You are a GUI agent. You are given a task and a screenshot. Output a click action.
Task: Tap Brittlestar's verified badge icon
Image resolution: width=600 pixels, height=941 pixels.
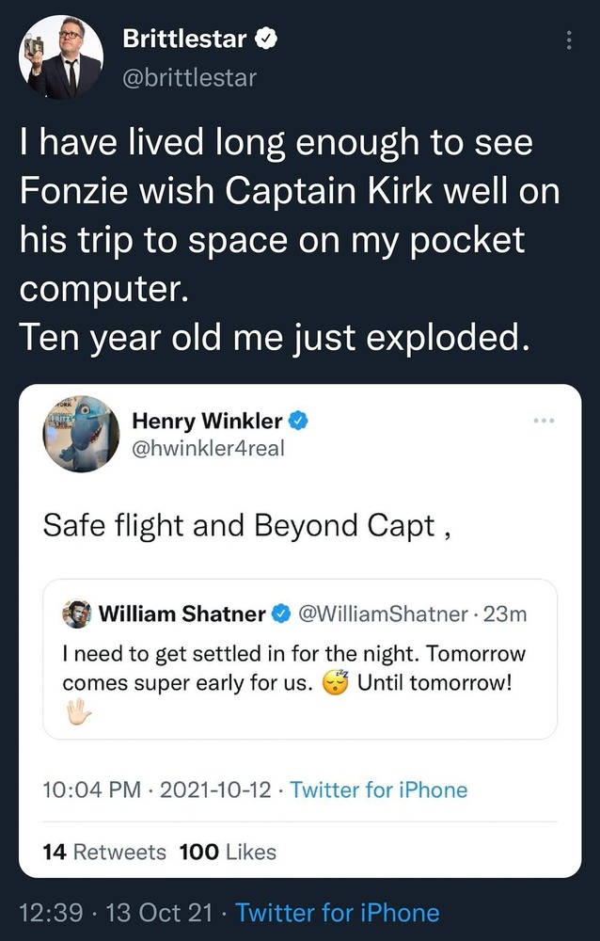point(268,40)
